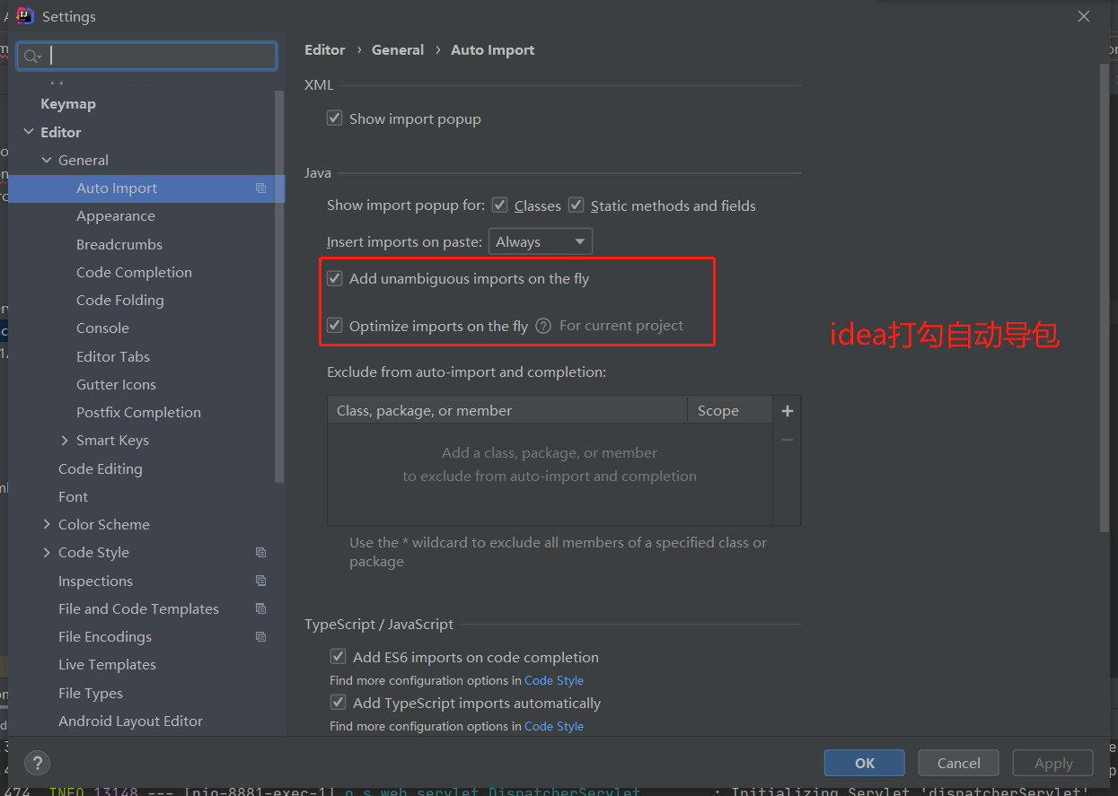Click the settings tree scrollbar
Viewport: 1118px width, 796px height.
point(279,287)
